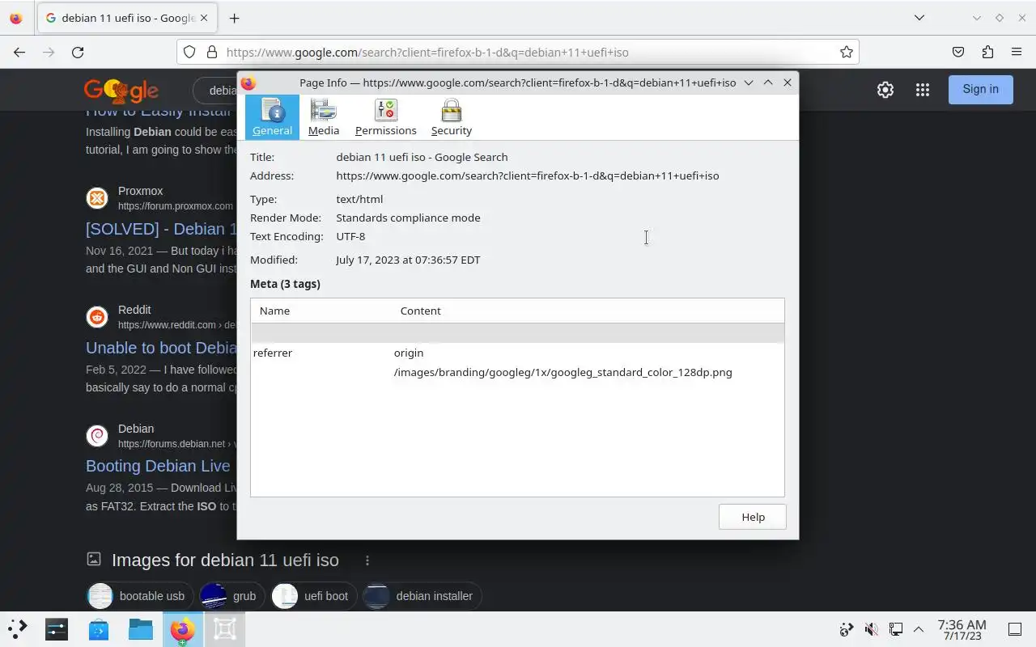
Task: Click the Firefox browser back arrow
Action: tap(19, 52)
